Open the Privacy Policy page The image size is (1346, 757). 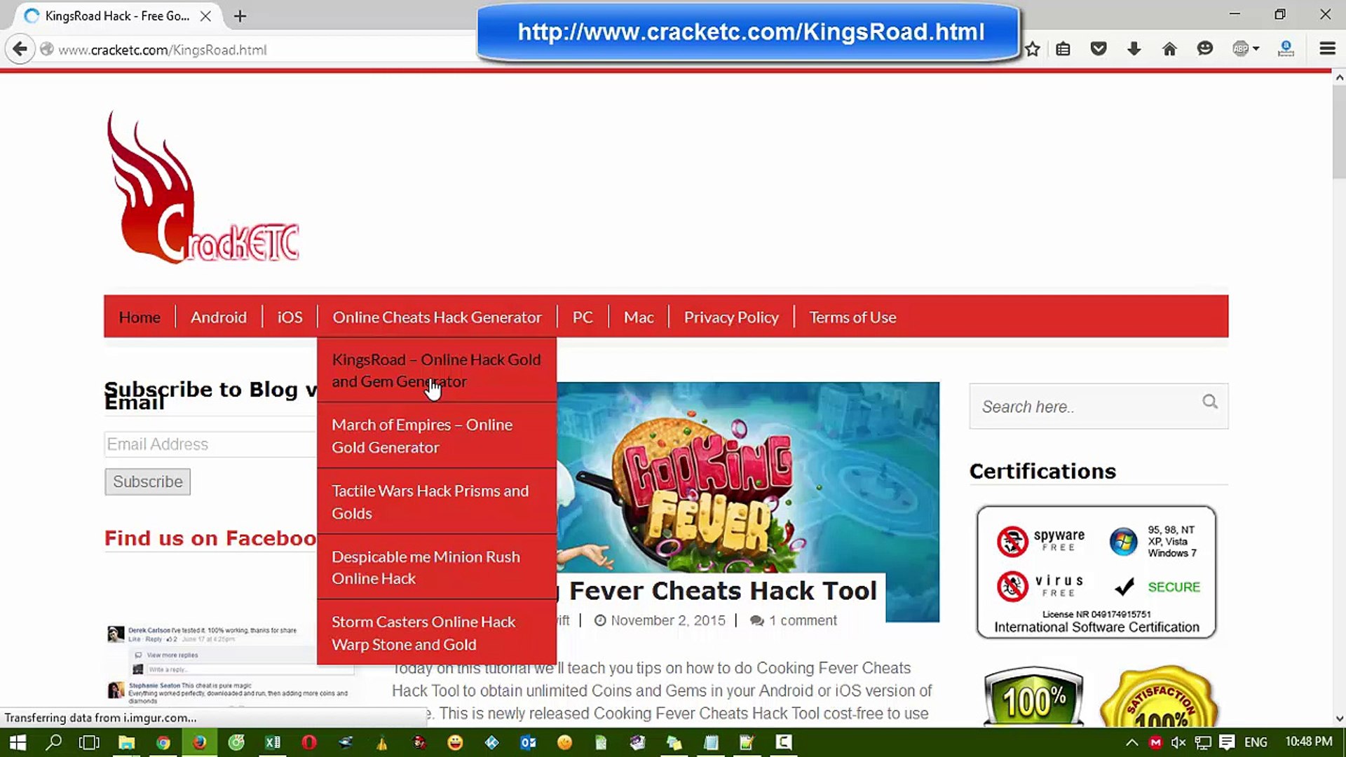[730, 318]
